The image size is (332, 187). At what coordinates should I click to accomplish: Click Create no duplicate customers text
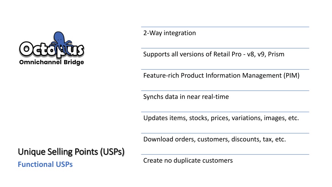click(188, 160)
